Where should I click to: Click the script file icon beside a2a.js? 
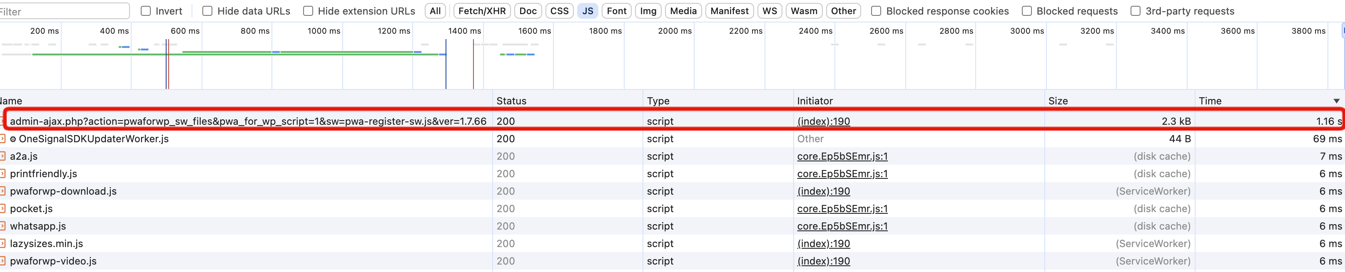pyautogui.click(x=2, y=156)
